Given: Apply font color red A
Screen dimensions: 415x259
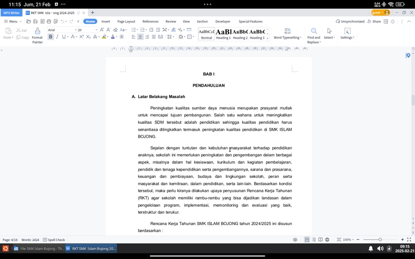Looking at the screenshot, I should coord(113,37).
